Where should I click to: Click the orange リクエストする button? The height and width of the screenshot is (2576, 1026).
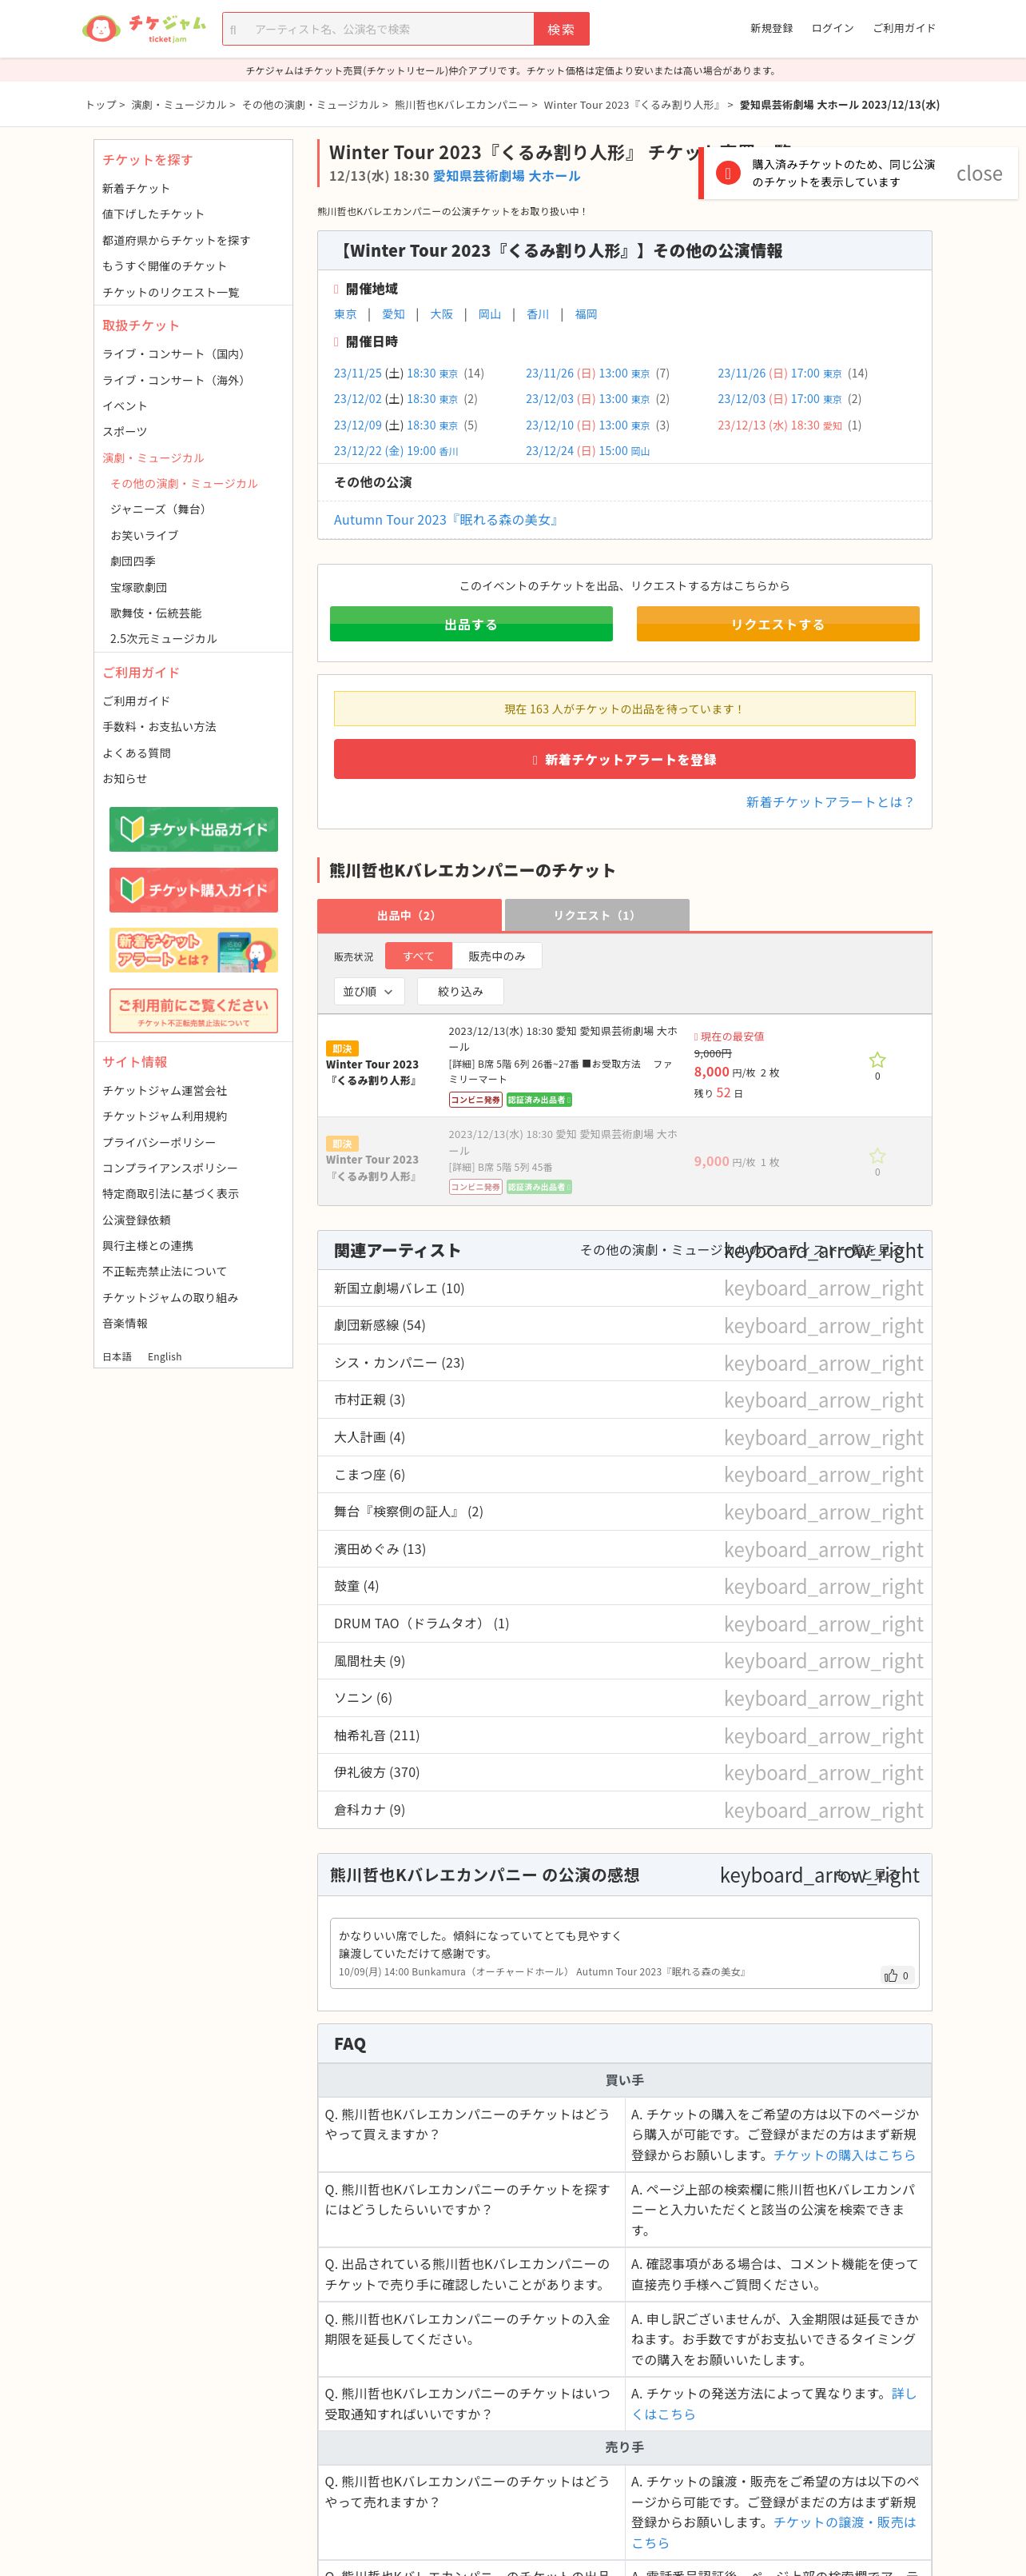pos(777,624)
